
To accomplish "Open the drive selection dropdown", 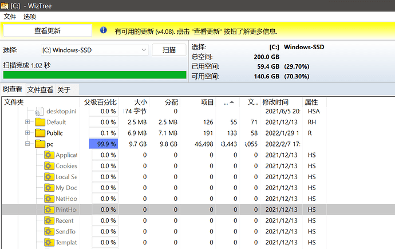I will point(144,50).
